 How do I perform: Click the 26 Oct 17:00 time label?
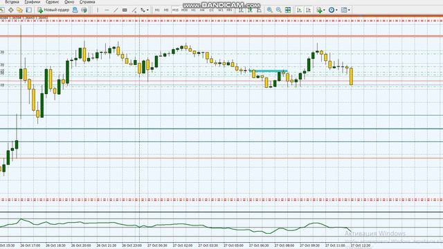(30, 246)
